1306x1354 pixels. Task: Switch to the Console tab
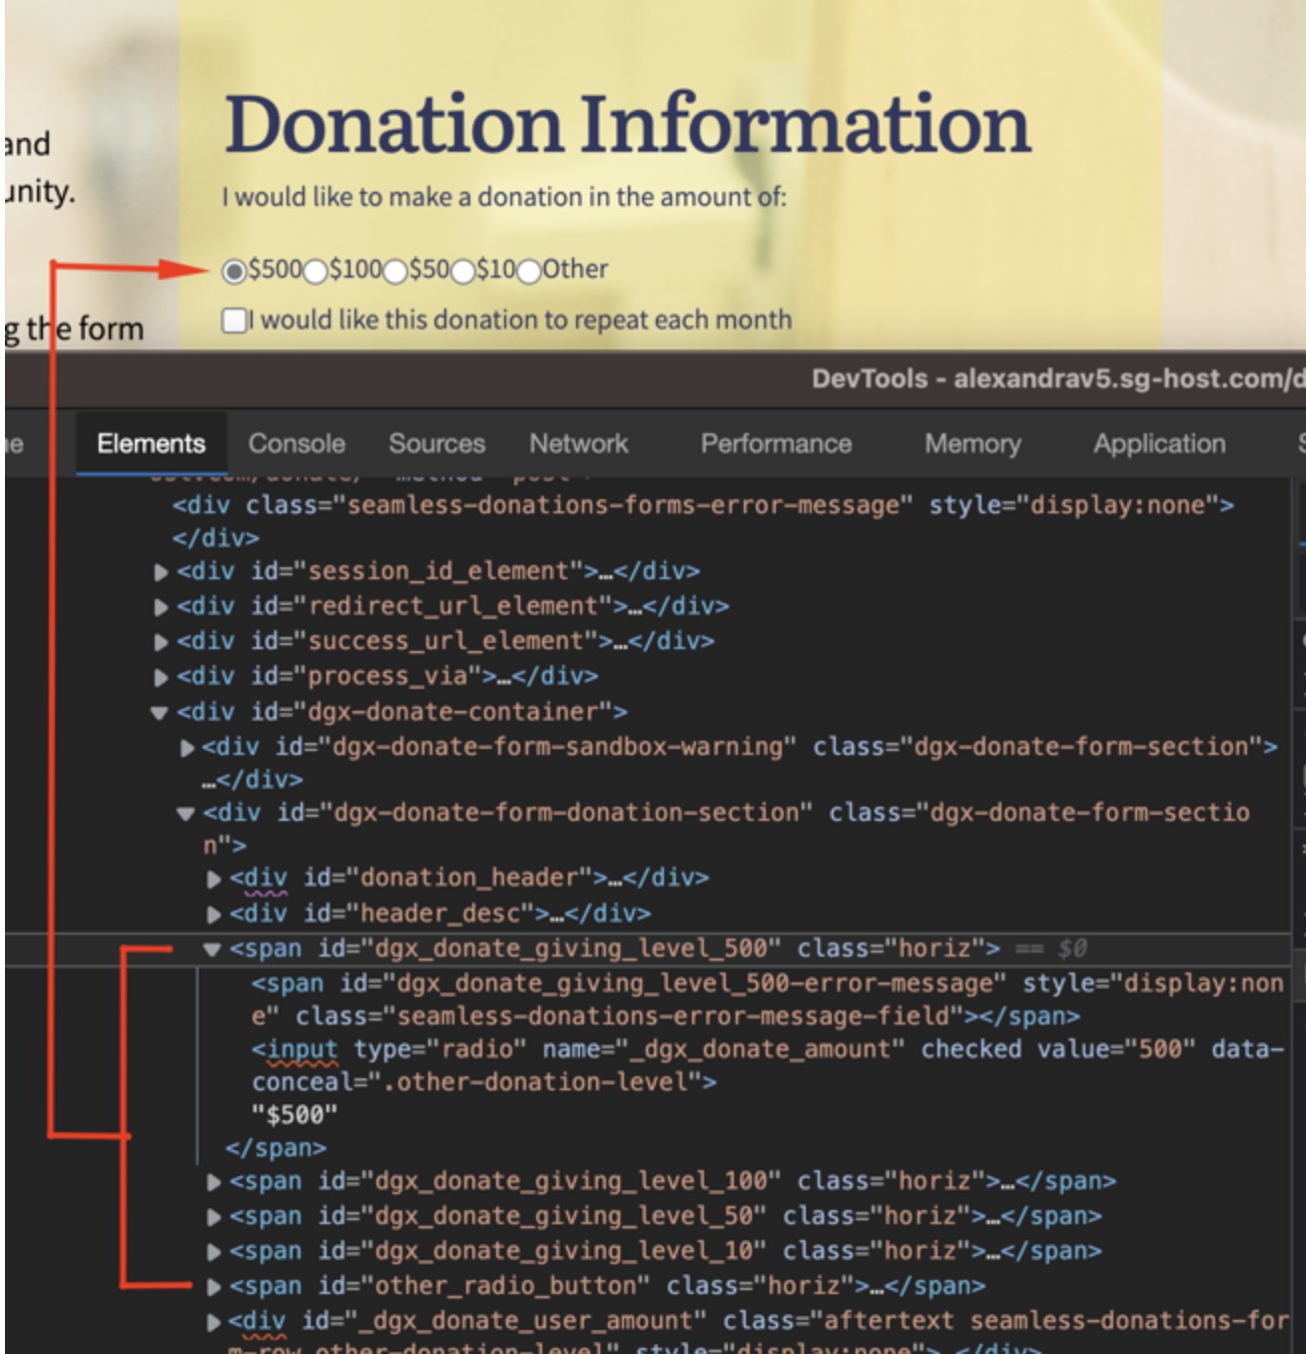[x=298, y=443]
